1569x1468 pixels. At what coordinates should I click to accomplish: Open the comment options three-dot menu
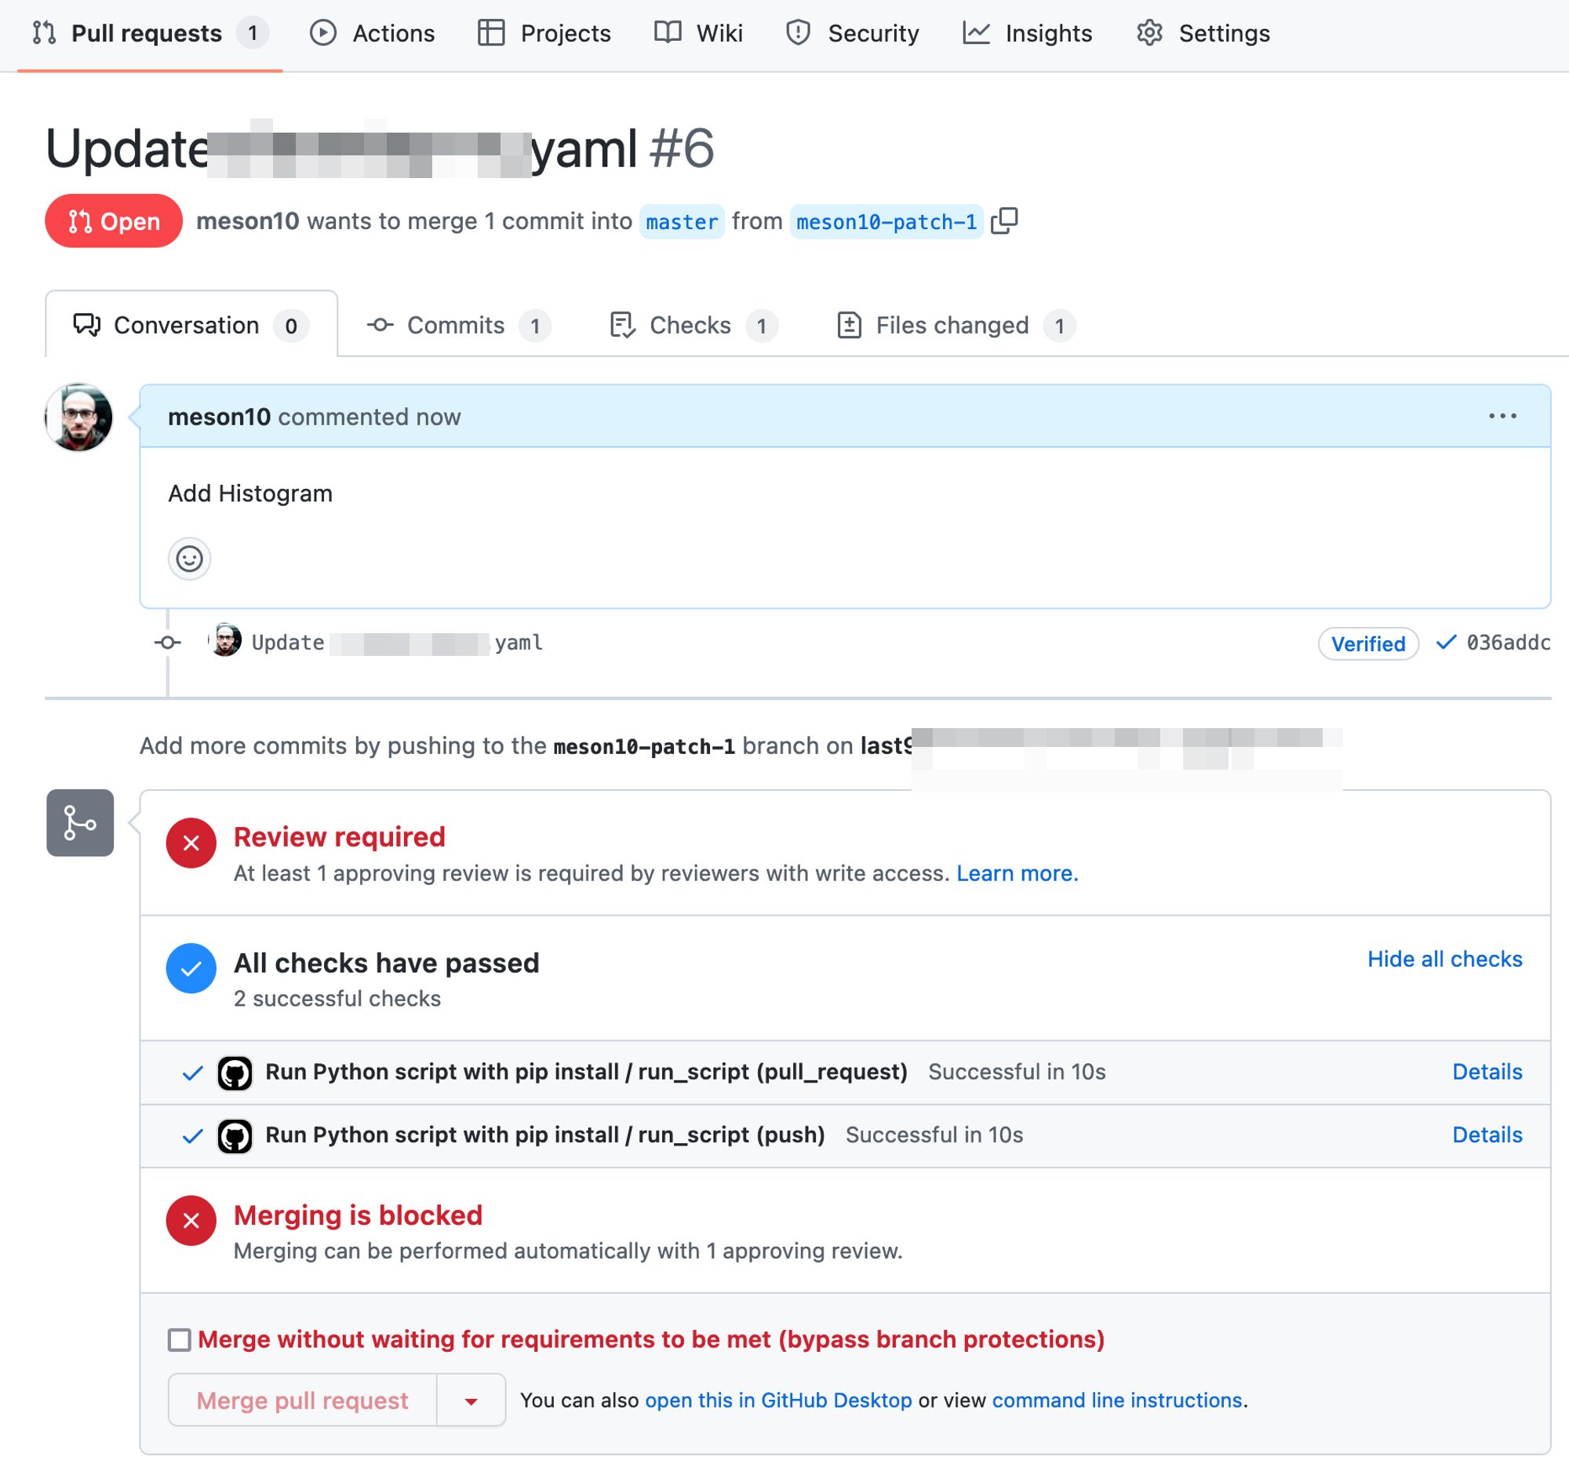point(1502,416)
